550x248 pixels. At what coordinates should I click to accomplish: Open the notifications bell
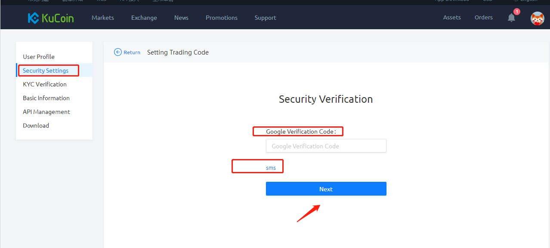point(511,18)
